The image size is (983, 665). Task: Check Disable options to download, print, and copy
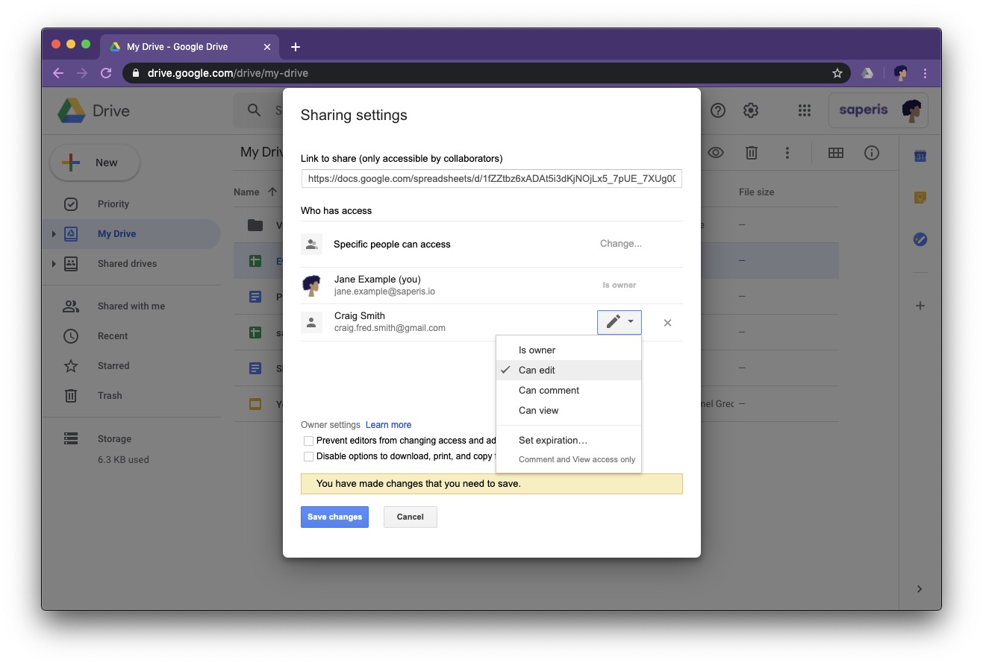(x=308, y=456)
